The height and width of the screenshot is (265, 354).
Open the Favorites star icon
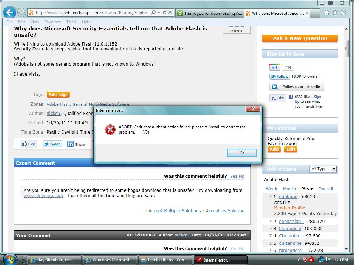click(335, 13)
